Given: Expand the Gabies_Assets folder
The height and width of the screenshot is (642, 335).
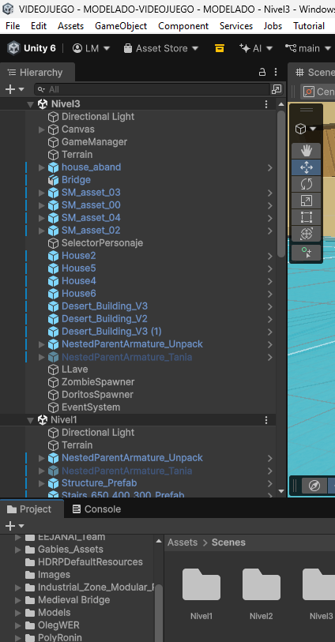Looking at the screenshot, I should tap(17, 550).
